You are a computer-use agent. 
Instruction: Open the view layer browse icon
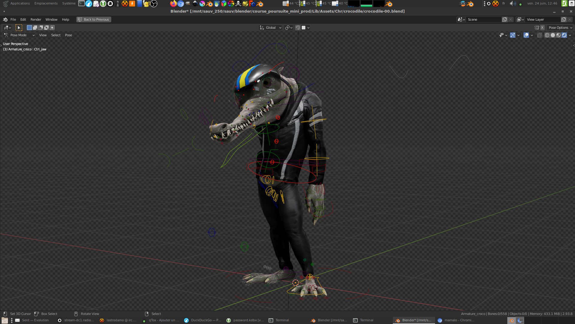point(520,19)
